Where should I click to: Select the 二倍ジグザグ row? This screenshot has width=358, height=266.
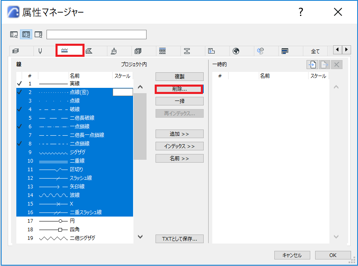75,238
